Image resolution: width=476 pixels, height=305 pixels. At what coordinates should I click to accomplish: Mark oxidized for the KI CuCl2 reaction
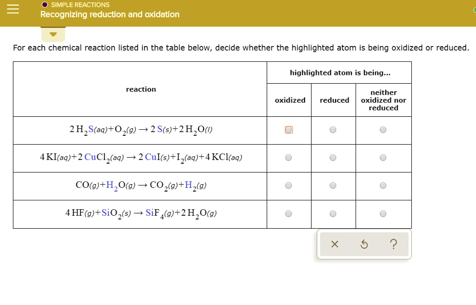coord(289,158)
